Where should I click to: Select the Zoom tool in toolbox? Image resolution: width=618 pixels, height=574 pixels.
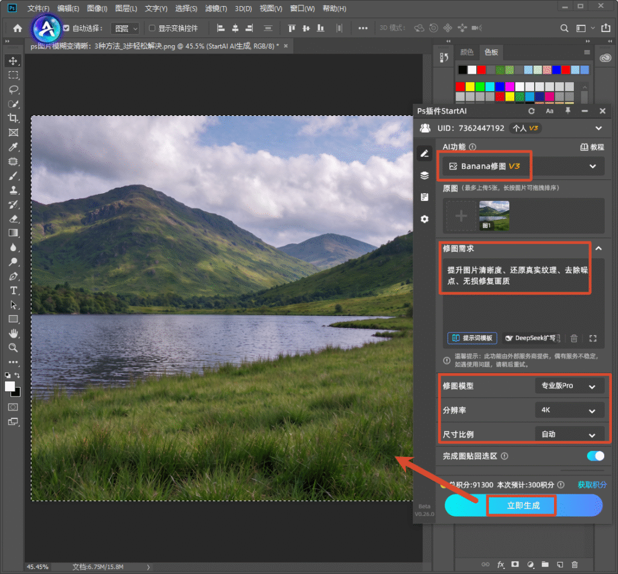tap(13, 348)
